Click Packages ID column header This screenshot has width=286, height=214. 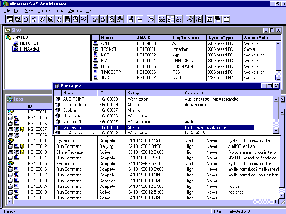pyautogui.click(x=111, y=93)
